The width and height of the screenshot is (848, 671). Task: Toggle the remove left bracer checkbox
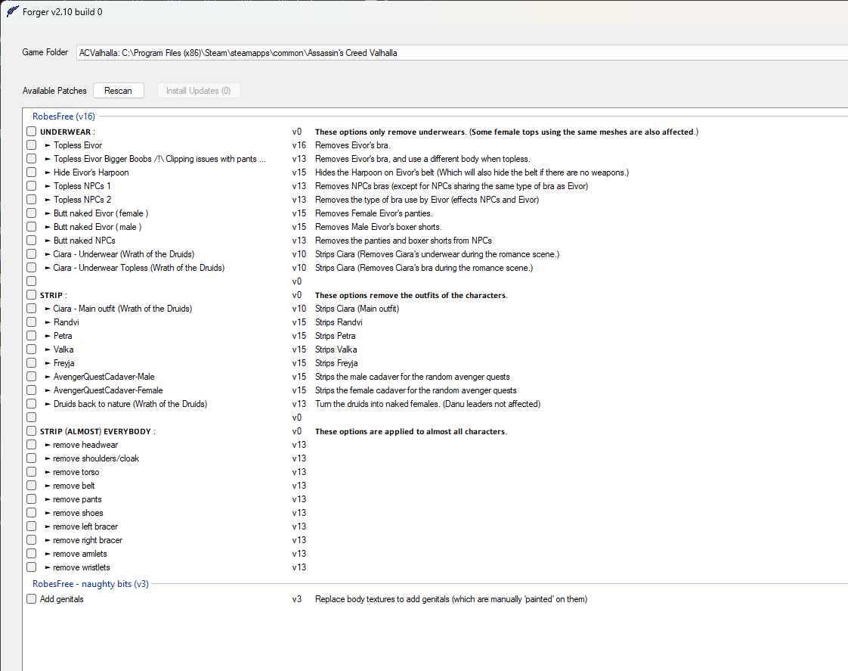tap(32, 526)
